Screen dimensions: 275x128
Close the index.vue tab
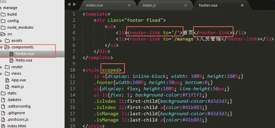point(129,6)
